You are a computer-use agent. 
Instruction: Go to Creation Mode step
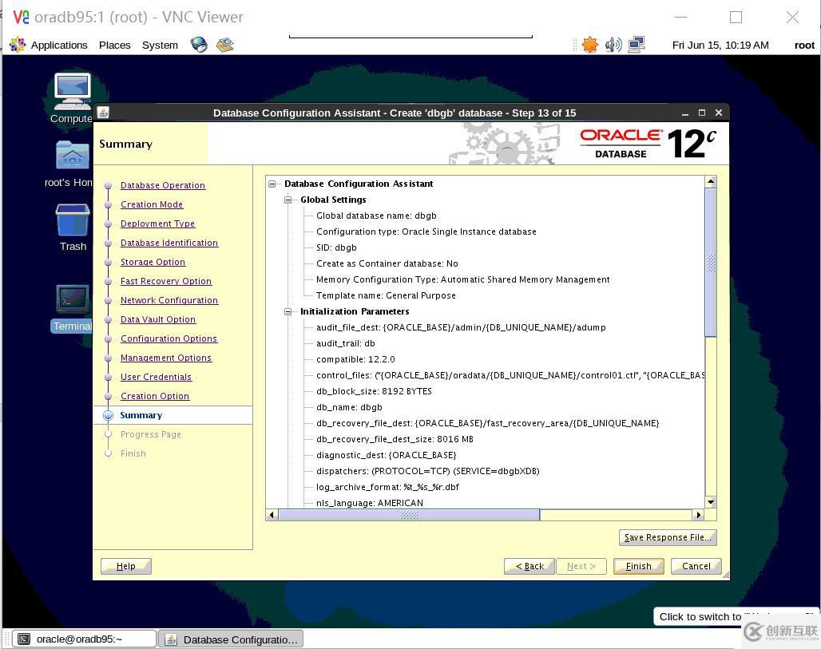click(x=152, y=204)
